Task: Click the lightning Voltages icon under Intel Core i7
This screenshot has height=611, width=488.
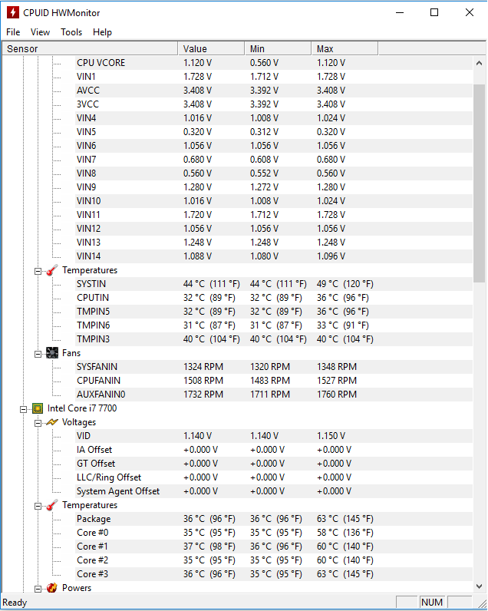Action: tap(52, 422)
